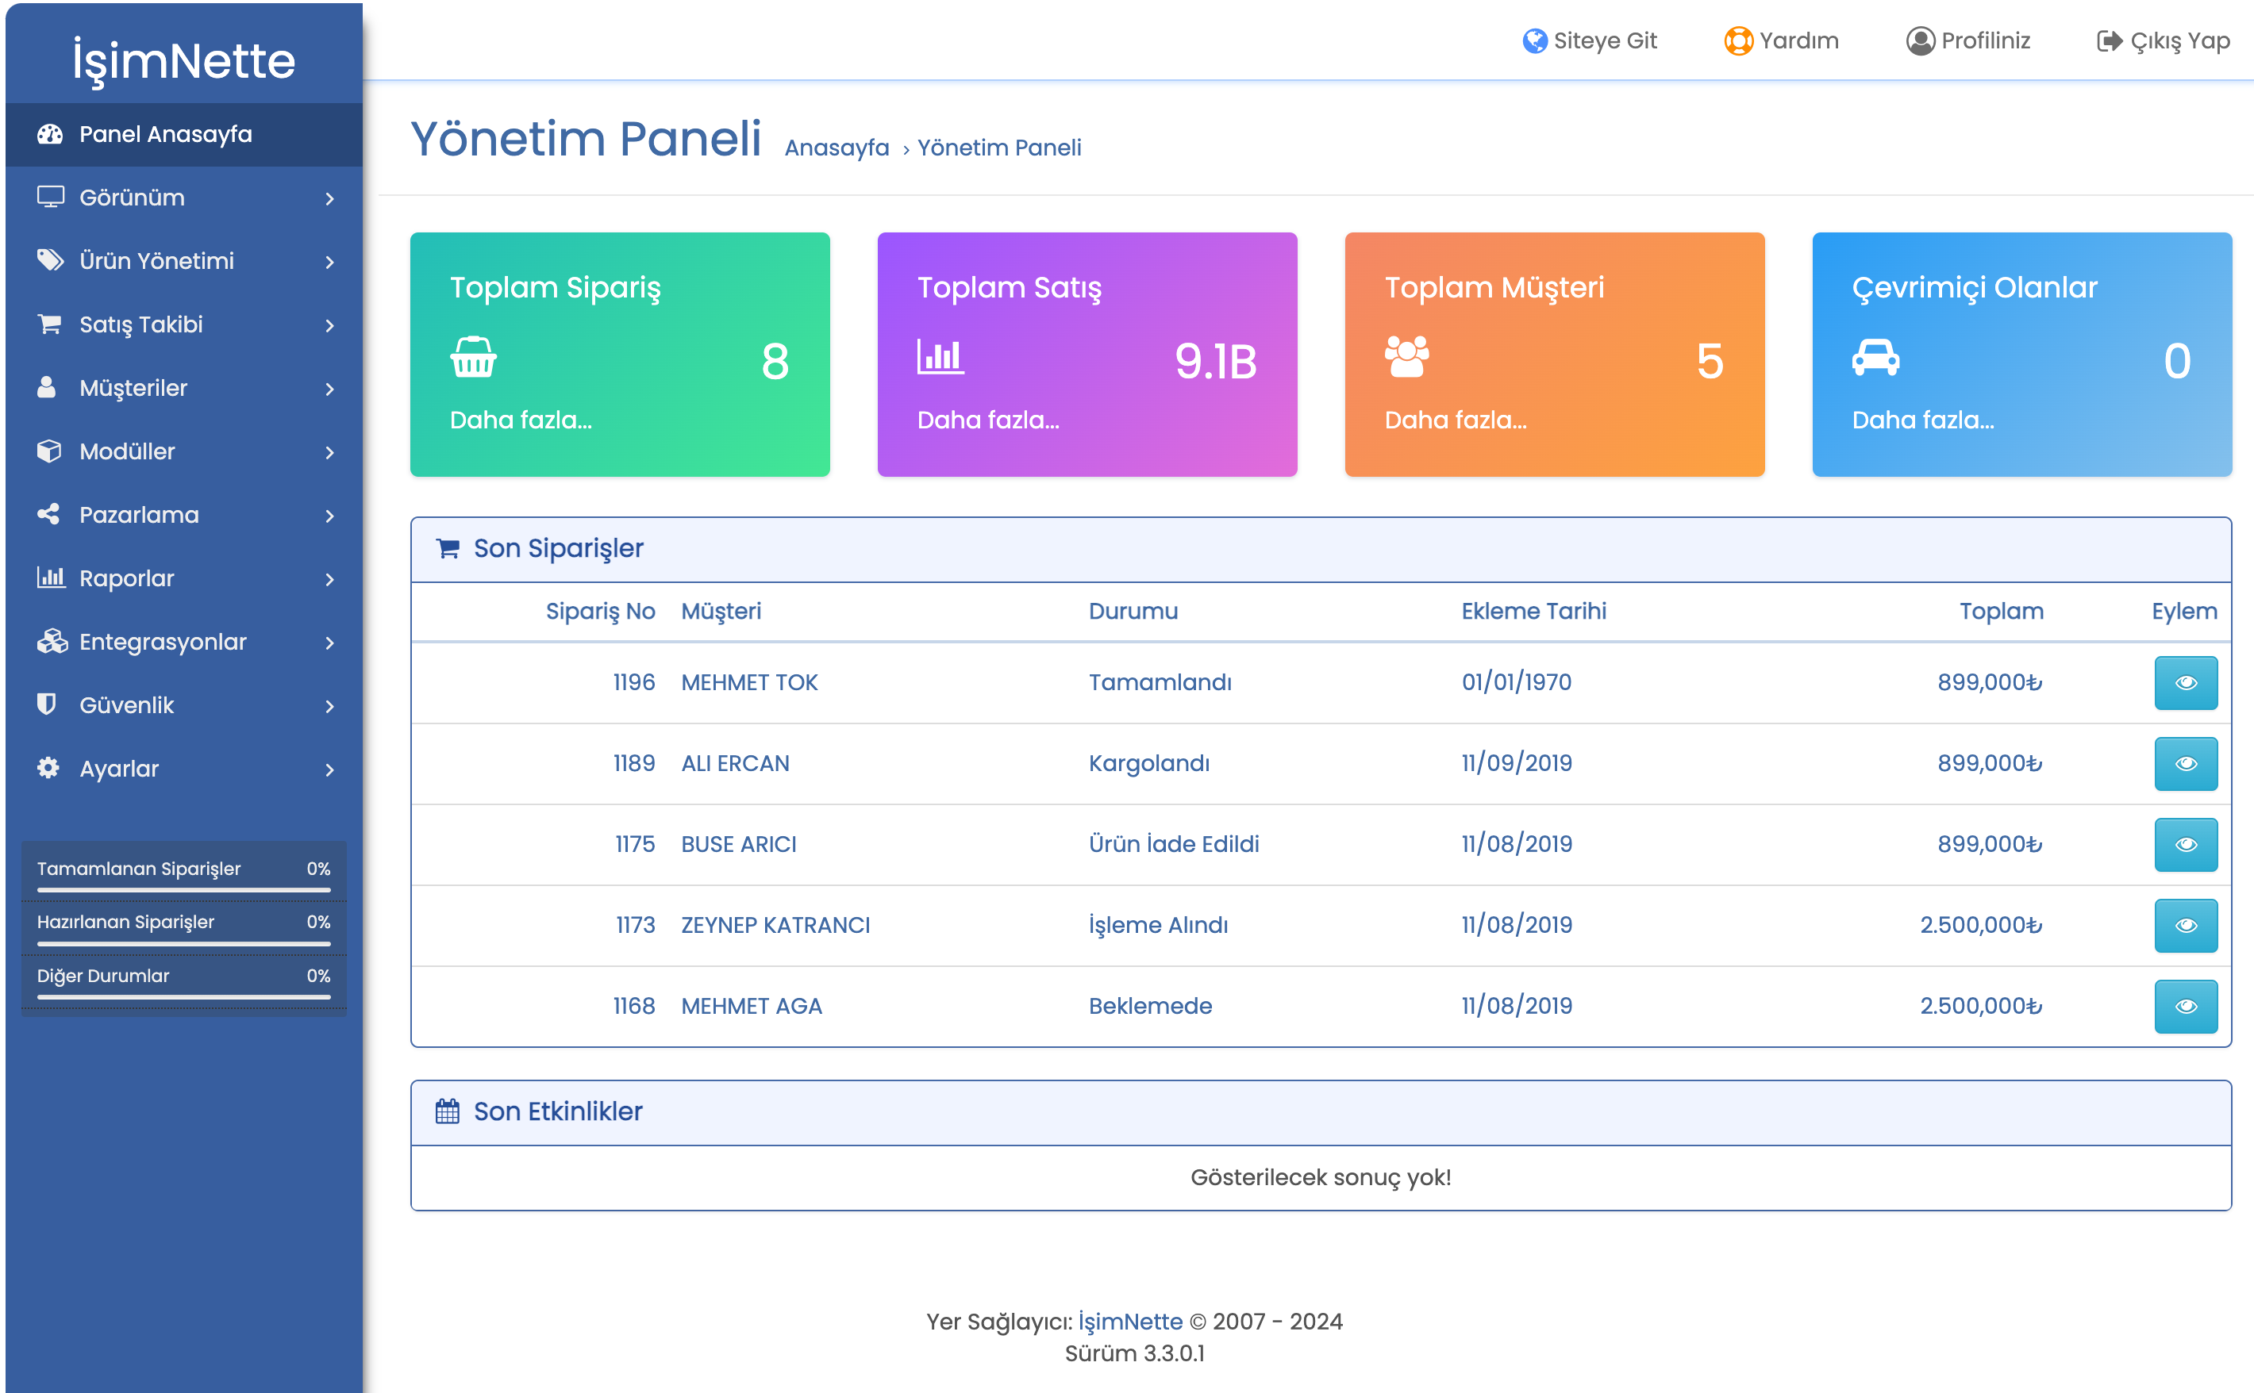View order 1168 with the eye button
The height and width of the screenshot is (1393, 2254).
tap(2185, 1006)
